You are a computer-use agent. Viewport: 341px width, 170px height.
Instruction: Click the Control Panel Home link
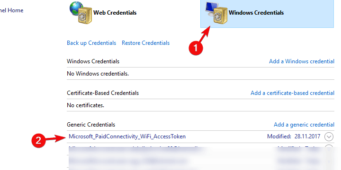pos(11,10)
